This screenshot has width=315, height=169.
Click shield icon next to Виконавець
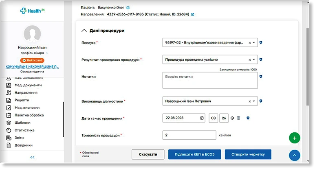pos(261,101)
